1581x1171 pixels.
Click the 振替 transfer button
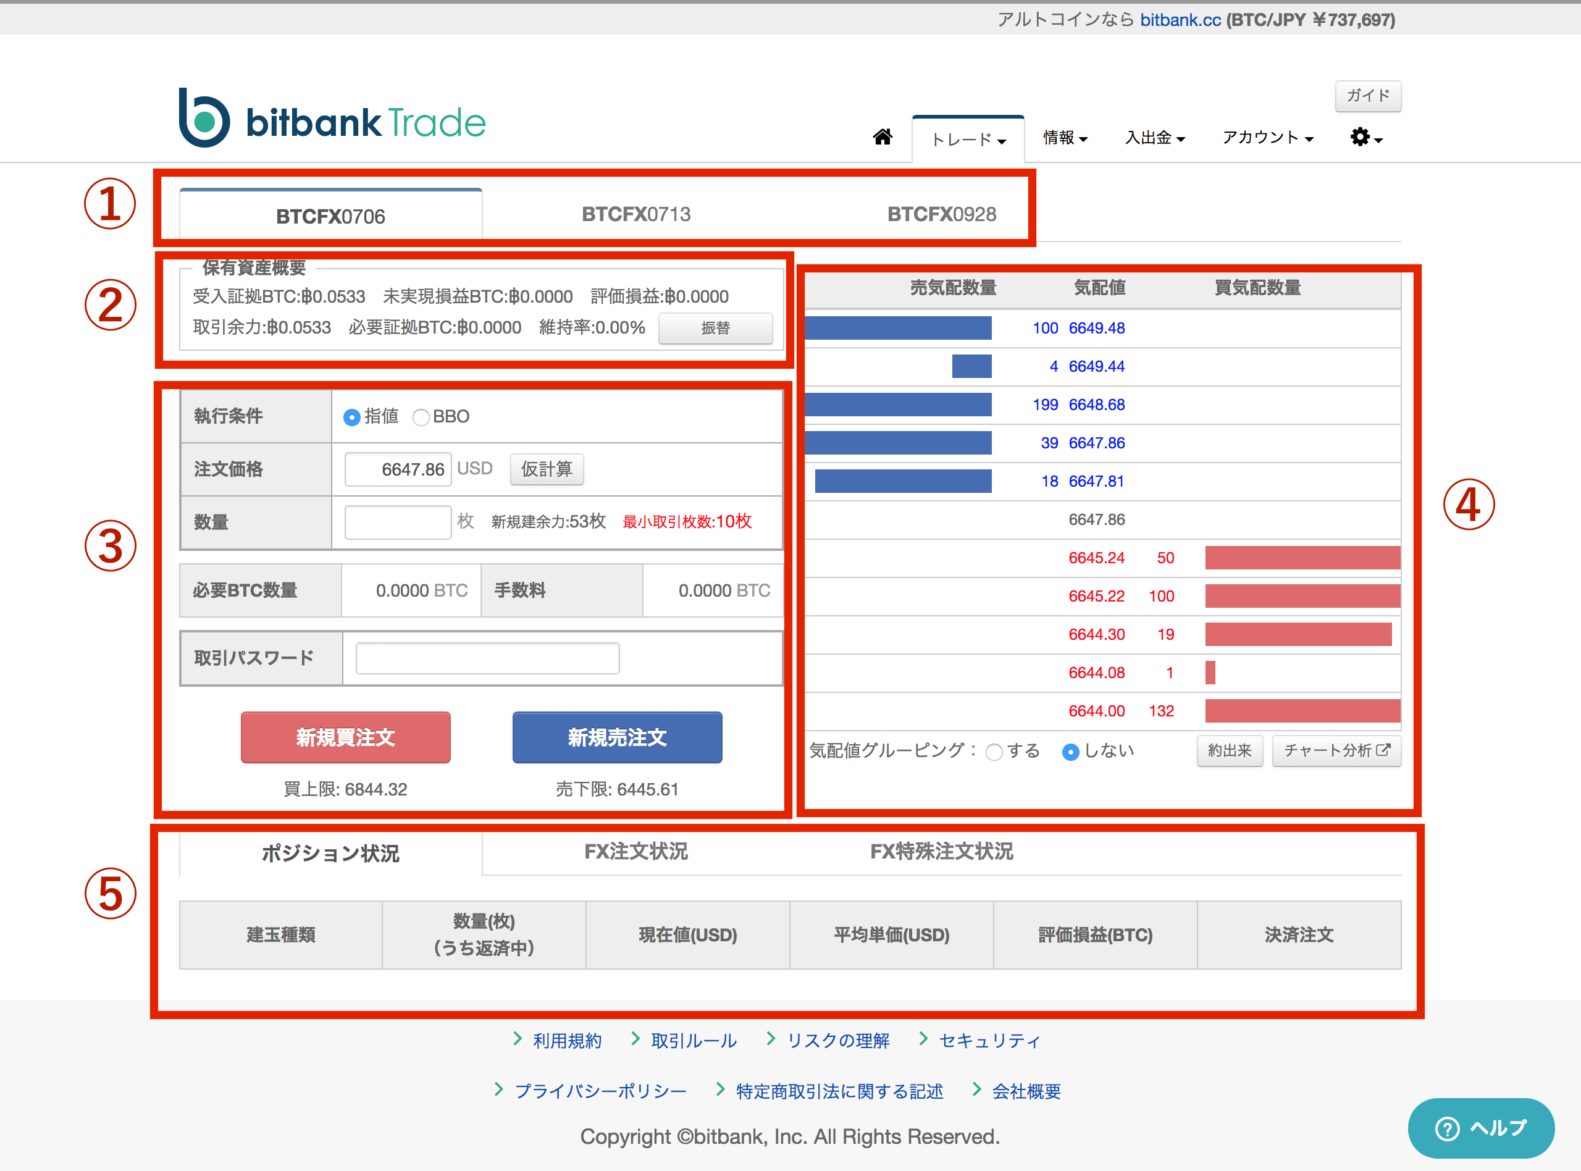tap(715, 328)
